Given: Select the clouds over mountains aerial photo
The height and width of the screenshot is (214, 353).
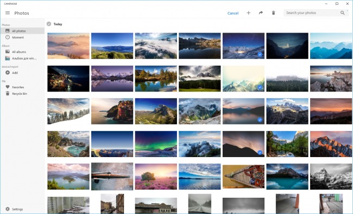Looking at the screenshot, I should coord(156,46).
